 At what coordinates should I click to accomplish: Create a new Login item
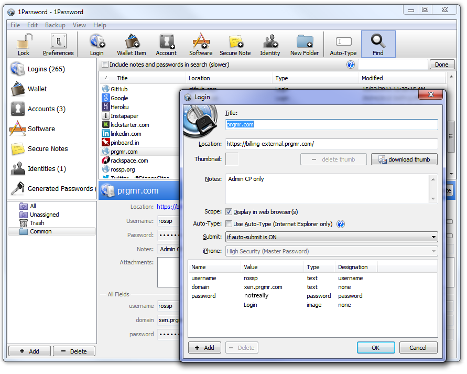[x=96, y=44]
